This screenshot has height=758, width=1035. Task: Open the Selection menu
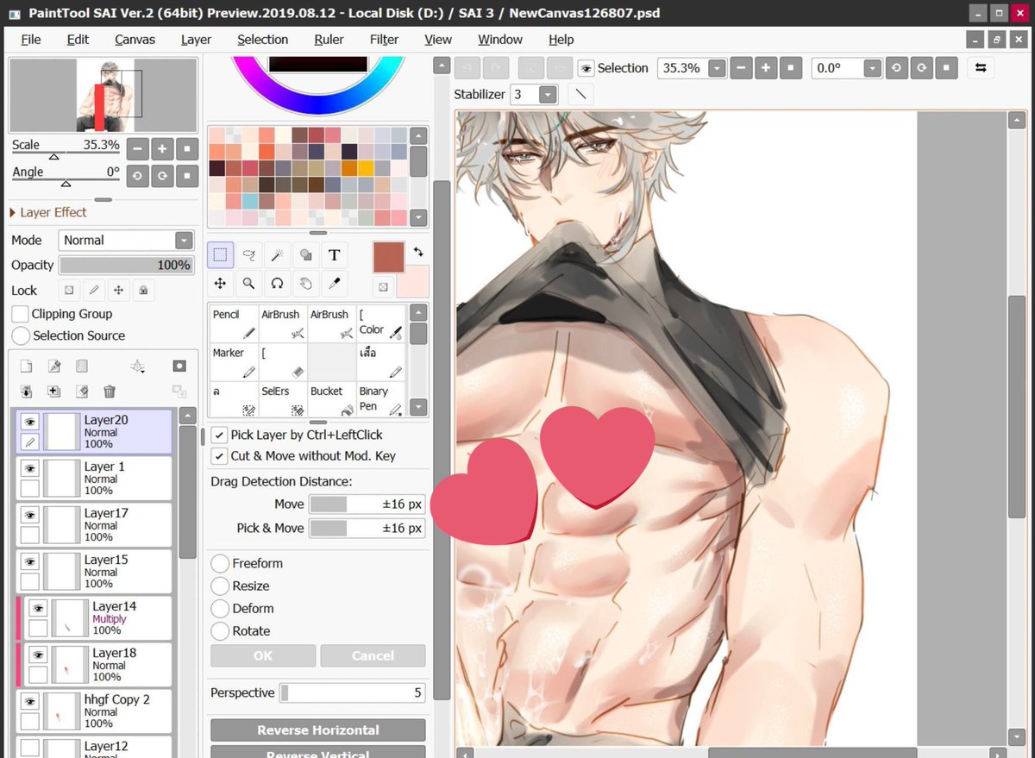[x=263, y=40]
